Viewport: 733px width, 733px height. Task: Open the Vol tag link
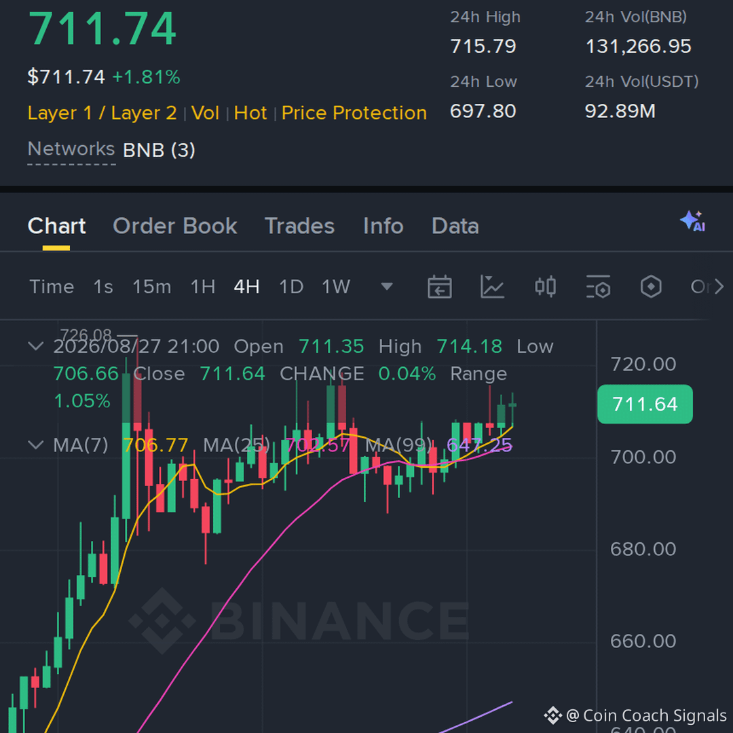tap(205, 113)
